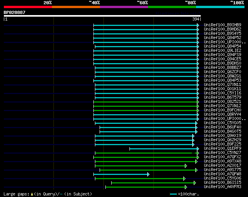Click the red 20% segment of the color scale
This screenshot has height=197, width=248.
pyautogui.click(x=28, y=7)
